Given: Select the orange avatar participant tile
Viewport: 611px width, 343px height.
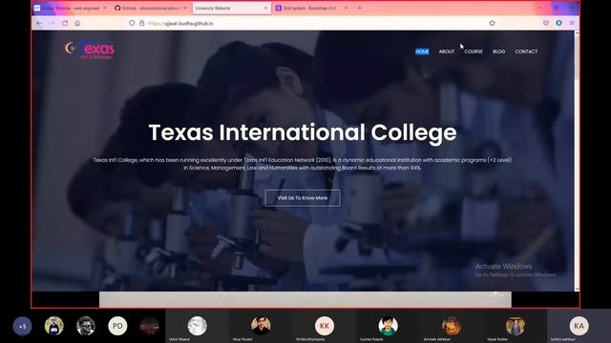Looking at the screenshot, I should [452, 326].
